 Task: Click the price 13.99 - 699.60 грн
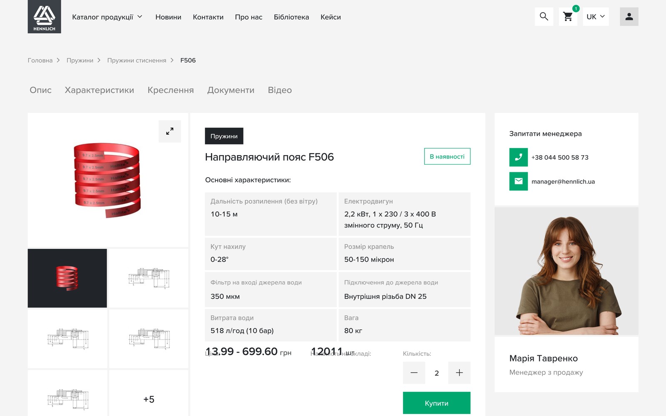249,352
